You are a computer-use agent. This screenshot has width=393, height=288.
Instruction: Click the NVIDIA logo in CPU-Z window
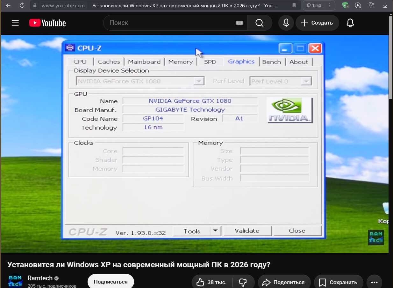(289, 110)
